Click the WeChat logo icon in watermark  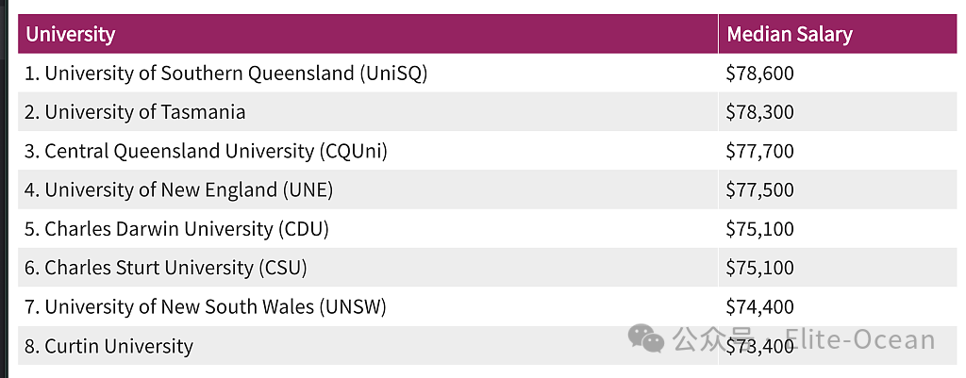point(647,338)
